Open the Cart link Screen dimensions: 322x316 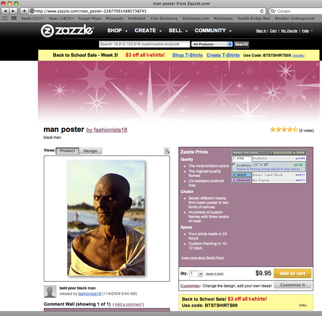[273, 31]
